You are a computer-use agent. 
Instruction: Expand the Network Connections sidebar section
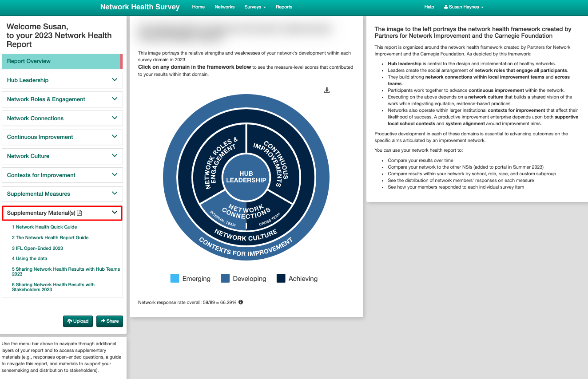pyautogui.click(x=62, y=118)
